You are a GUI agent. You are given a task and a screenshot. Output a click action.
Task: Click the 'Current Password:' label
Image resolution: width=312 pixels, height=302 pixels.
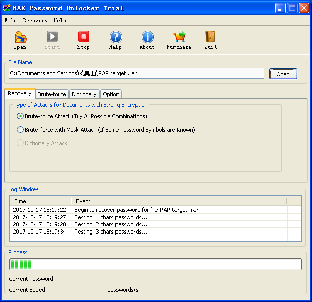click(32, 279)
